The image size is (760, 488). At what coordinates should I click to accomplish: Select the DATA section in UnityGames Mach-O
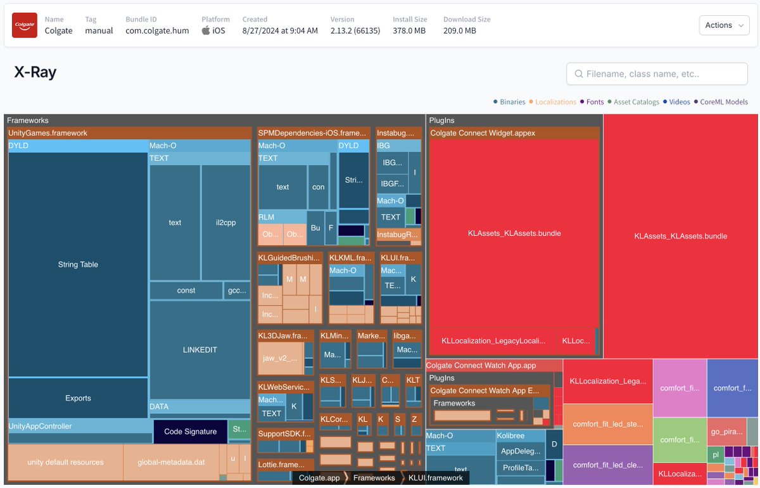[x=199, y=406]
